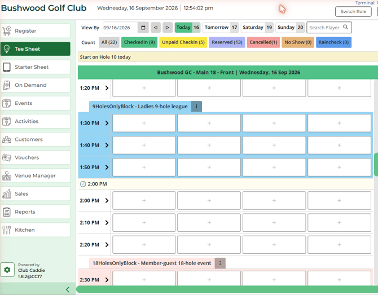This screenshot has height=295, width=378.
Task: Expand the 1:40 PM tee time row
Action: click(107, 146)
